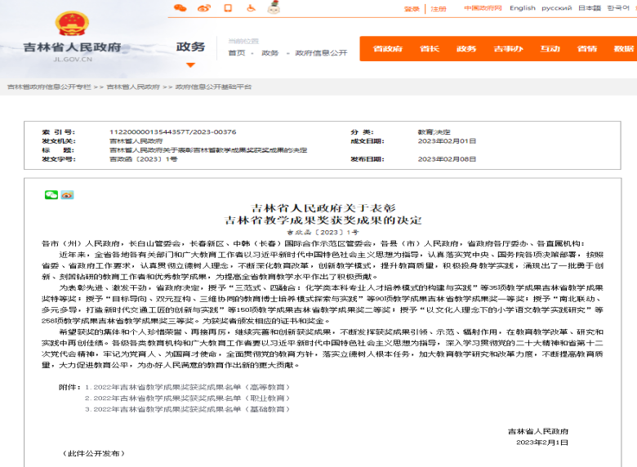
Task: Open the 互动 navigation tab
Action: [x=550, y=48]
